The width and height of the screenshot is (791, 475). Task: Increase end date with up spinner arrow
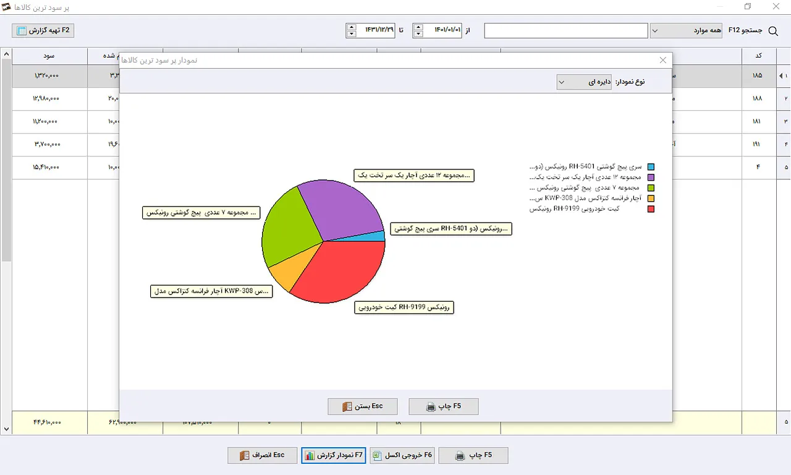[x=352, y=27]
